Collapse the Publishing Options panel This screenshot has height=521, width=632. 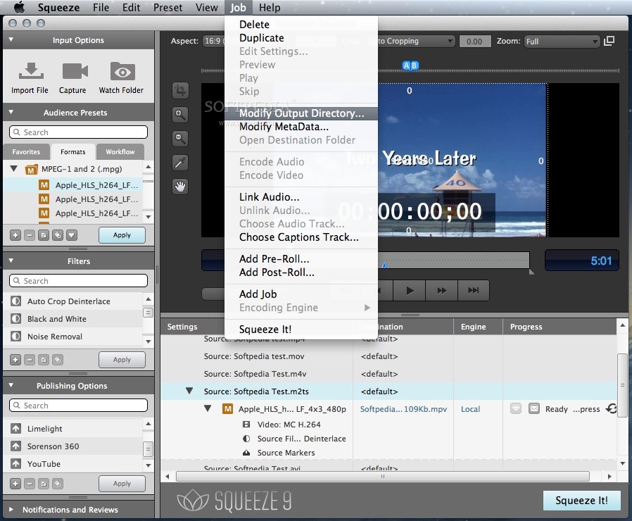pyautogui.click(x=11, y=385)
